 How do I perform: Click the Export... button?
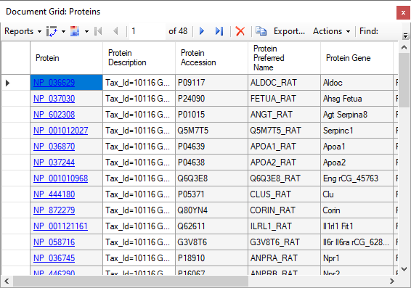(x=289, y=31)
